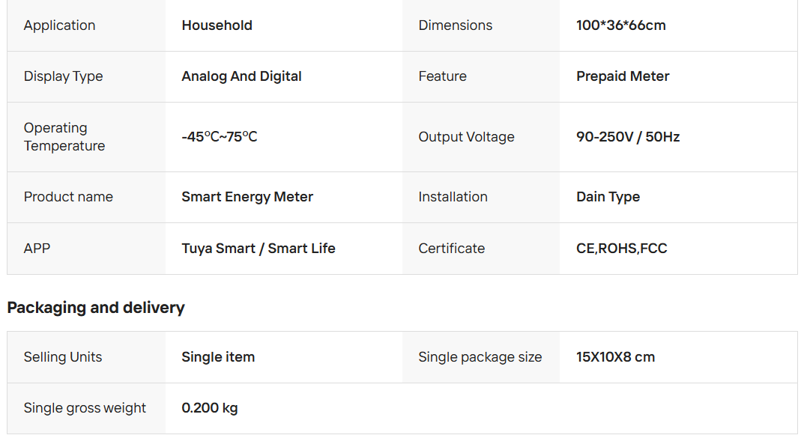
Task: Click the "90-250V / 50Hz" voltage value
Action: coord(628,137)
